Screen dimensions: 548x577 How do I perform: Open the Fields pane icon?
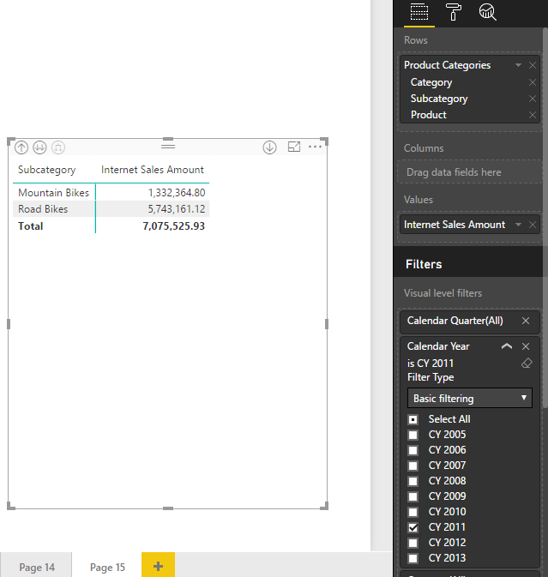tap(419, 12)
